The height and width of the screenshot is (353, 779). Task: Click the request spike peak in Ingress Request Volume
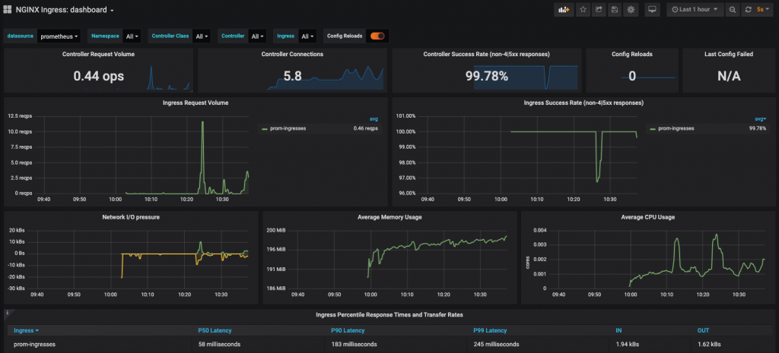(202, 122)
